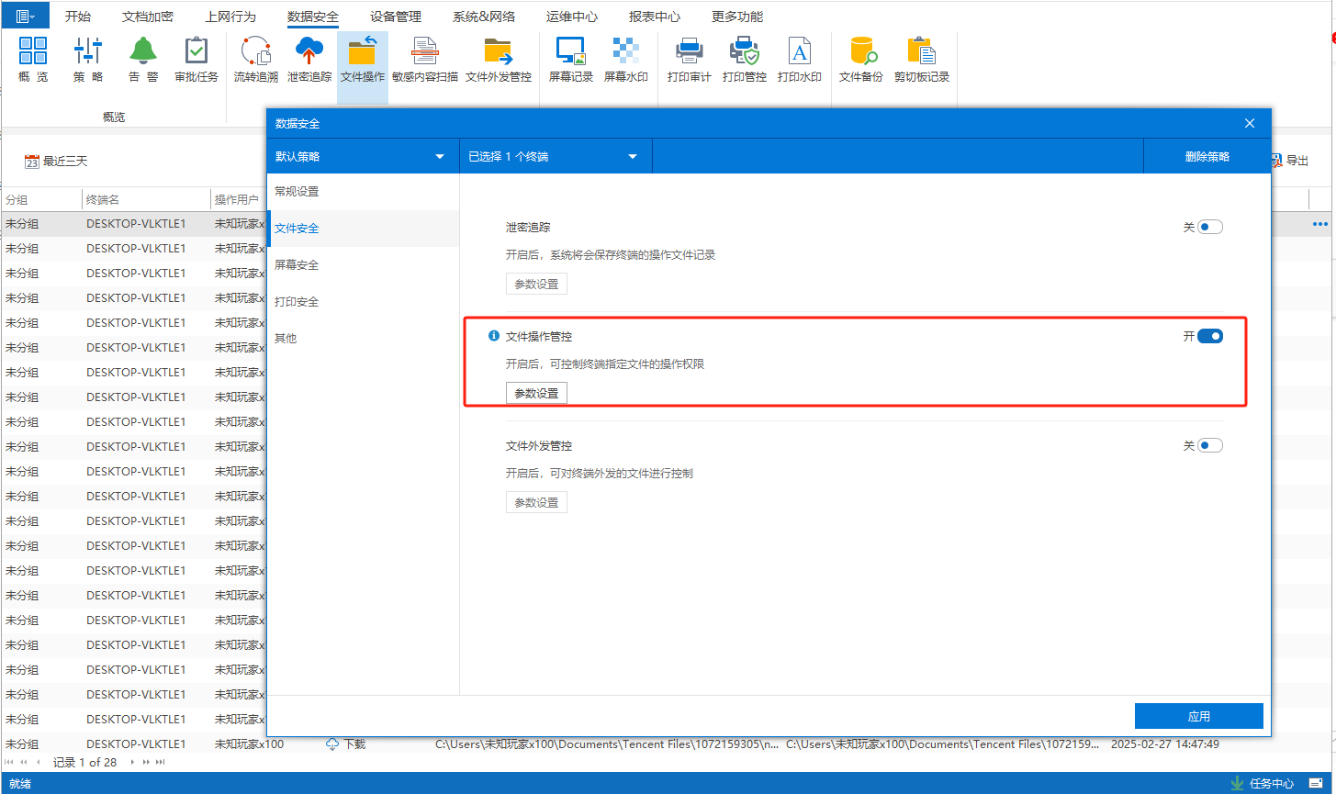The width and height of the screenshot is (1336, 794).
Task: Click the 最近三天 date filter
Action: [x=56, y=162]
